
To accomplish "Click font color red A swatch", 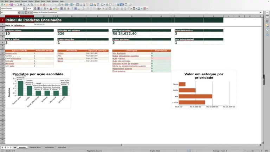I will click(x=51, y=8).
